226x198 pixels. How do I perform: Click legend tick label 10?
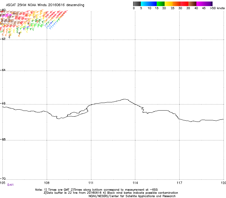pyautogui.click(x=149, y=8)
